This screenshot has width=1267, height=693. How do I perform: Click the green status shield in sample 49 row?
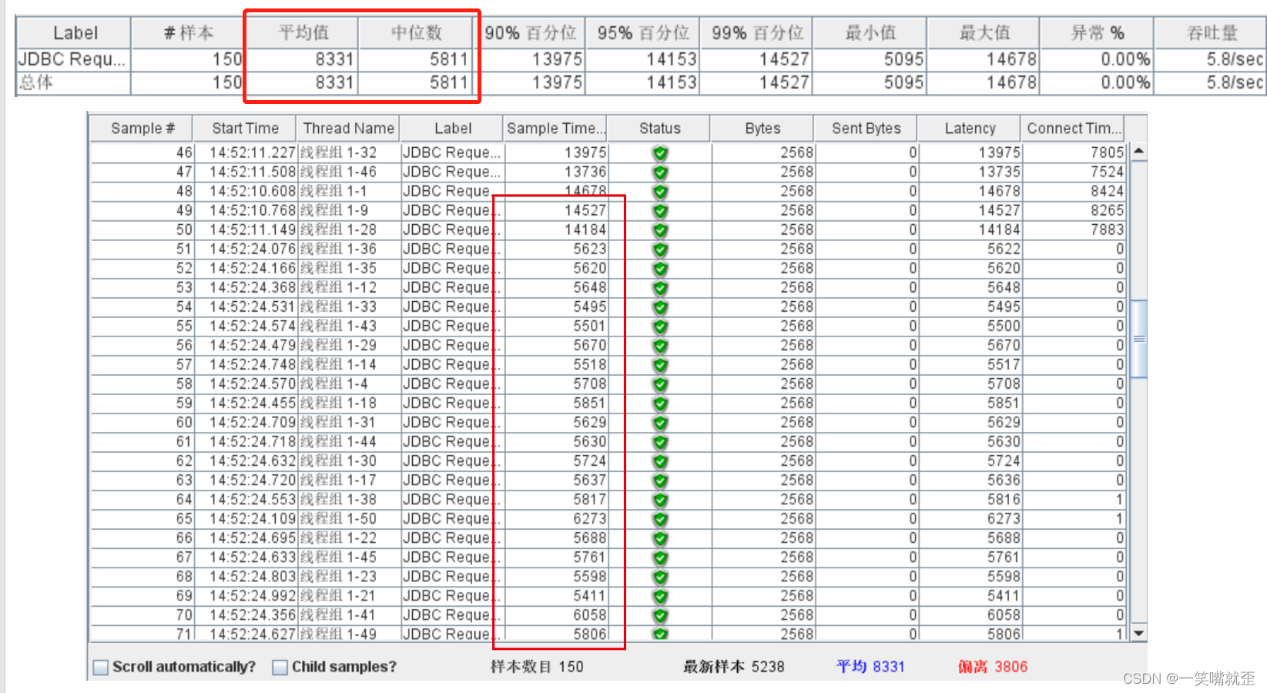660,211
